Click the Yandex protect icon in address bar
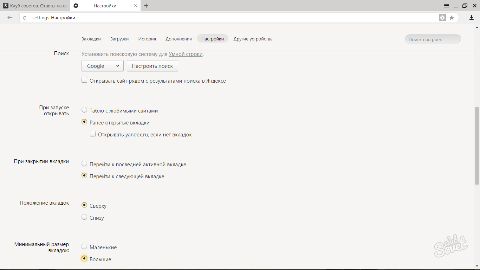The image size is (480, 270). tap(442, 18)
